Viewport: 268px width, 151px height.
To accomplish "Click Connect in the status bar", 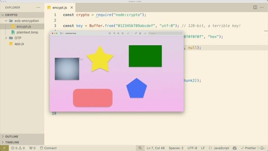I will (x=48, y=148).
